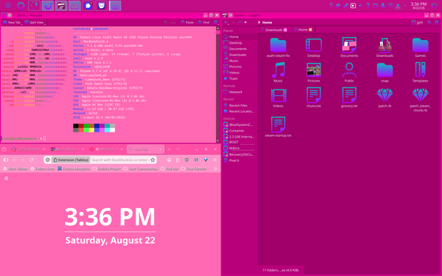
Task: Select the asahi-steam-fix folder icon
Action: (278, 45)
